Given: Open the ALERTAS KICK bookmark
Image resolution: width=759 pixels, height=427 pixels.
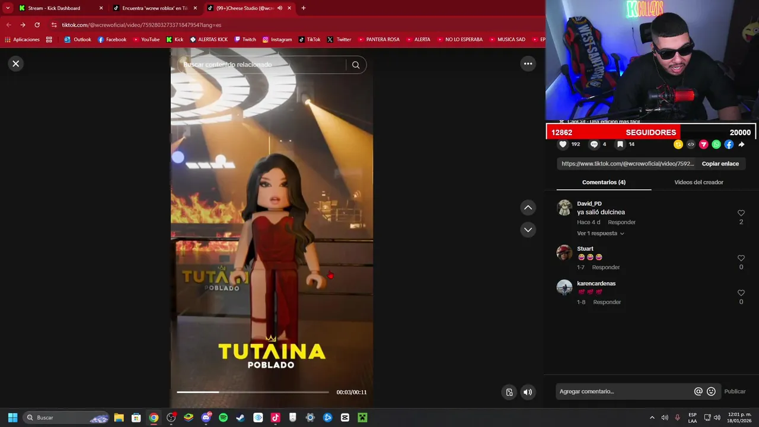Looking at the screenshot, I should point(209,40).
